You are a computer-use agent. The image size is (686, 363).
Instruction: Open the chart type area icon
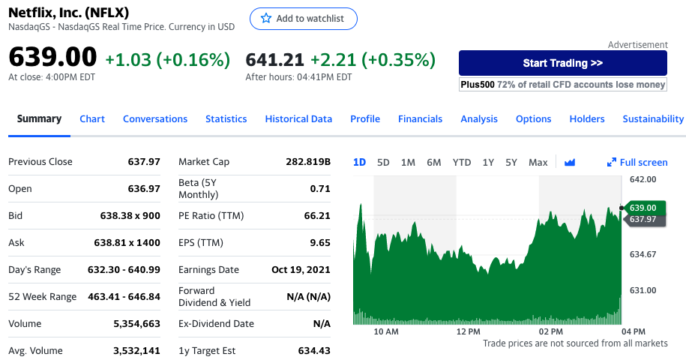click(570, 163)
